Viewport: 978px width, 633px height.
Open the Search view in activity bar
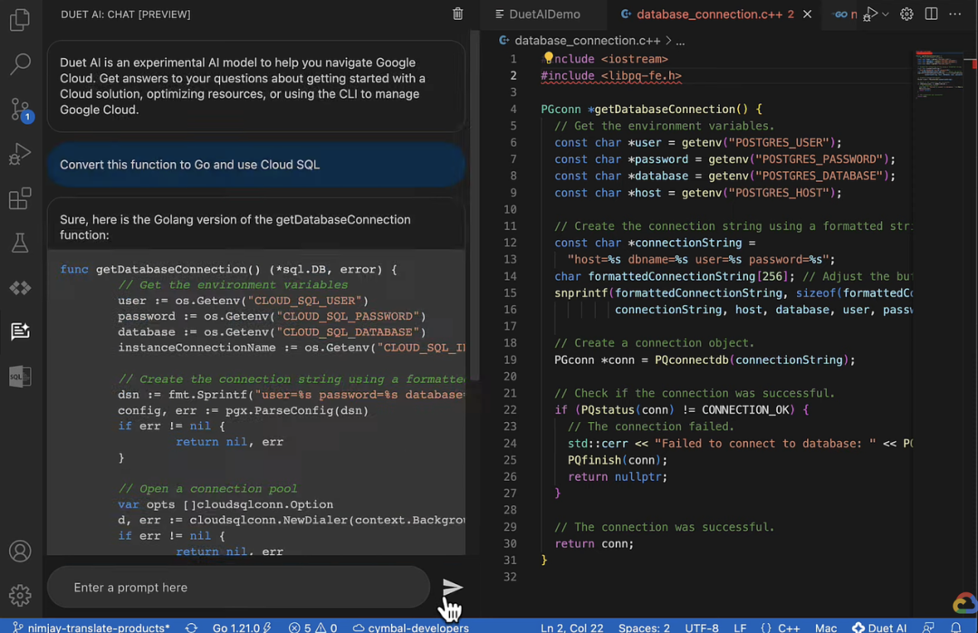point(20,64)
